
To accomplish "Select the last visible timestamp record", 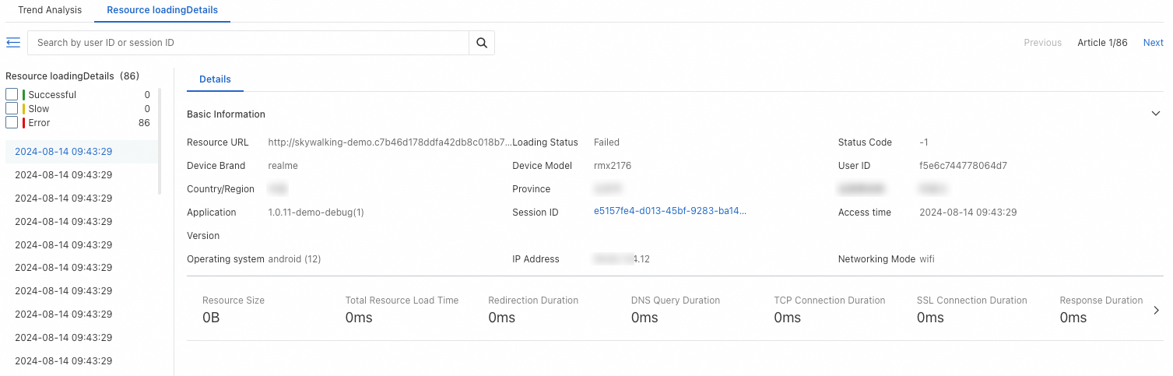I will (x=64, y=361).
